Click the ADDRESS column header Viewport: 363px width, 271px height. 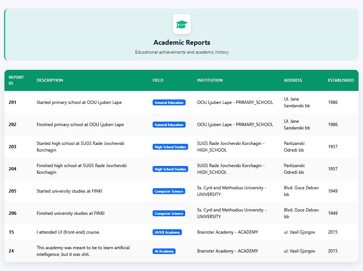pyautogui.click(x=293, y=80)
